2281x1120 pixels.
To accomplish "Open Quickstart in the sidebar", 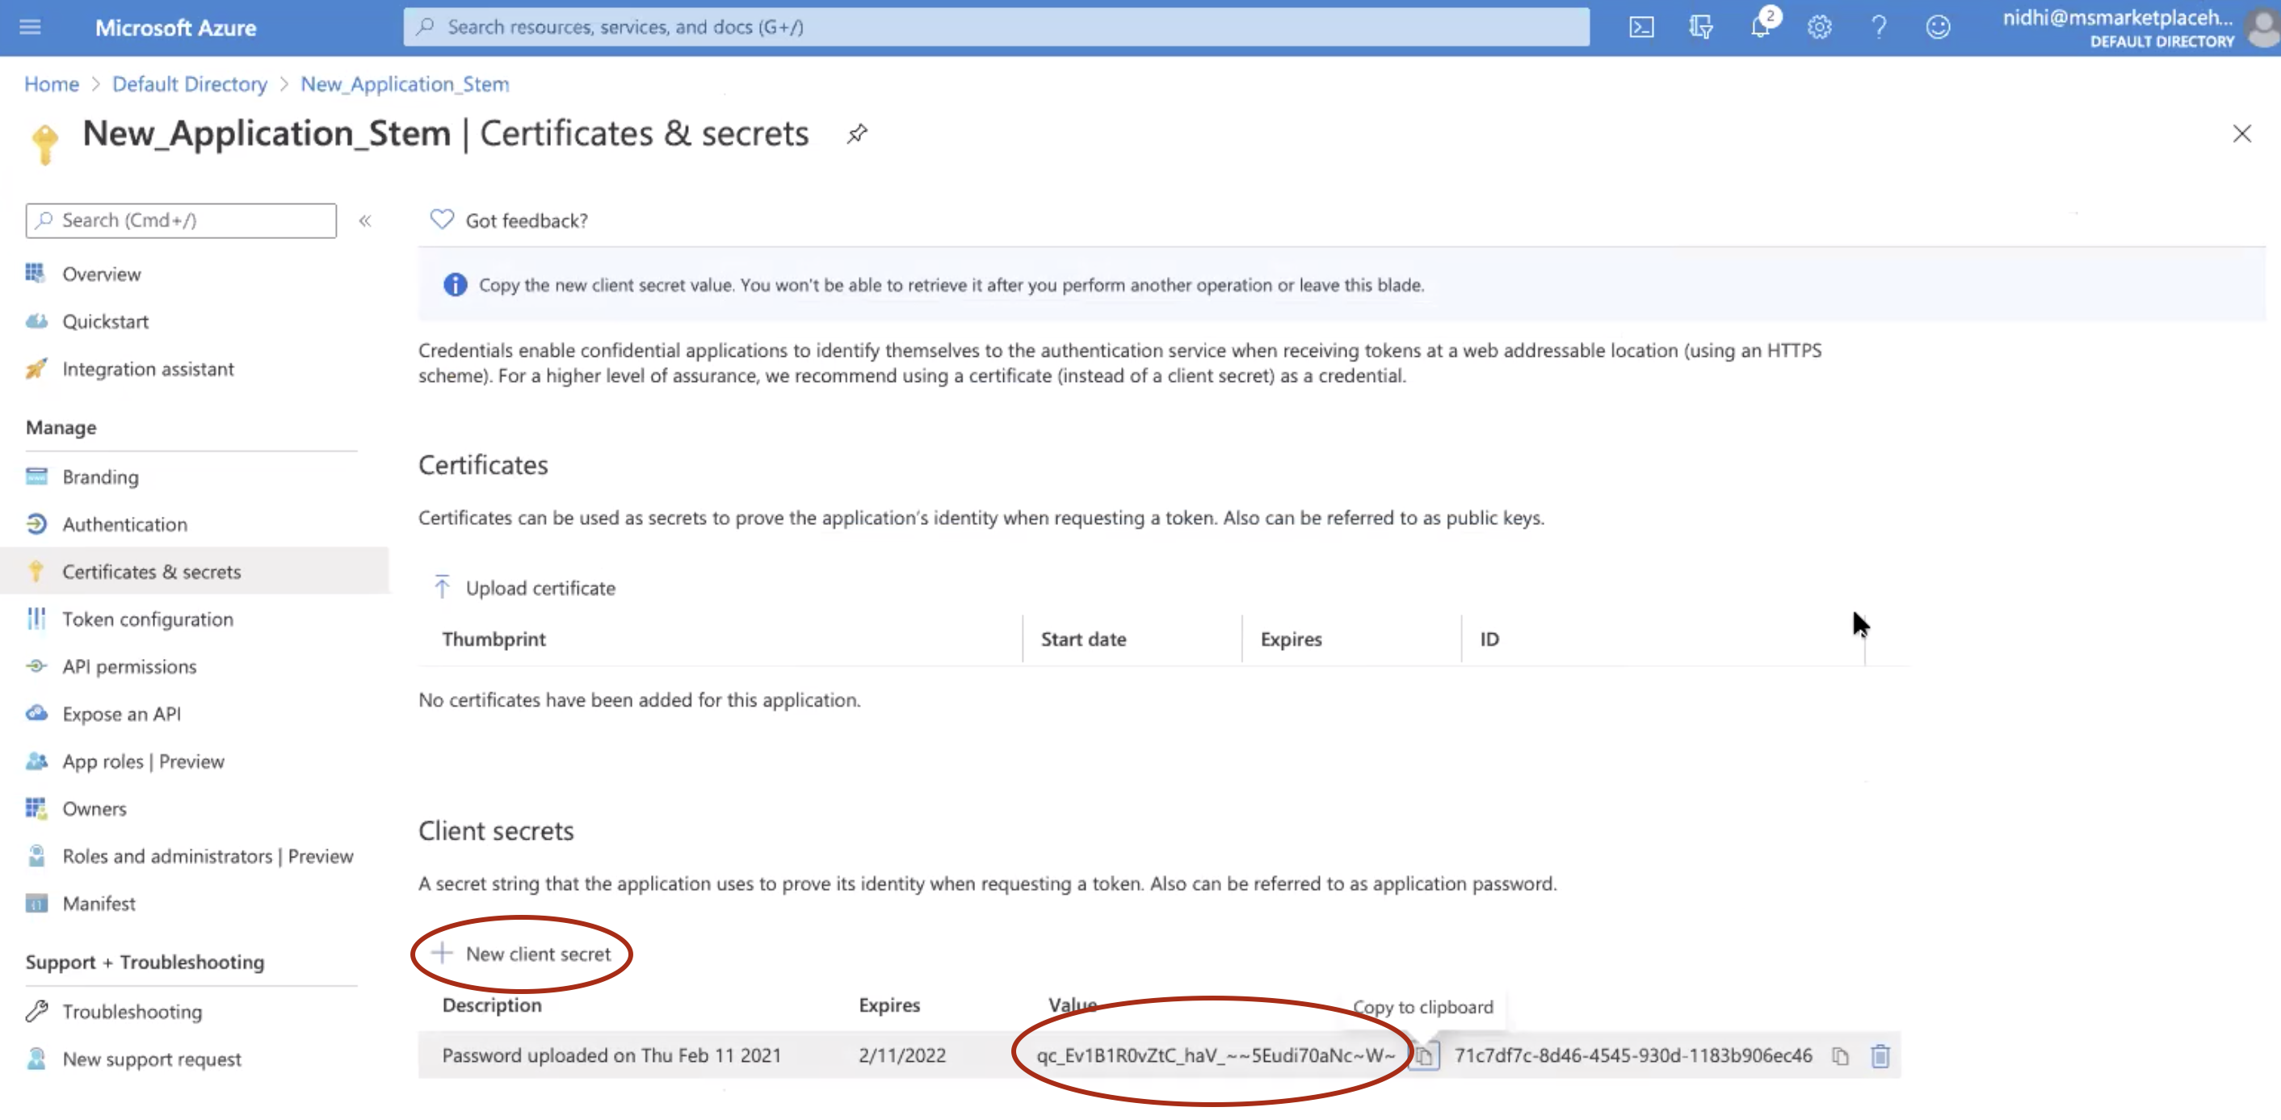I will 105,321.
